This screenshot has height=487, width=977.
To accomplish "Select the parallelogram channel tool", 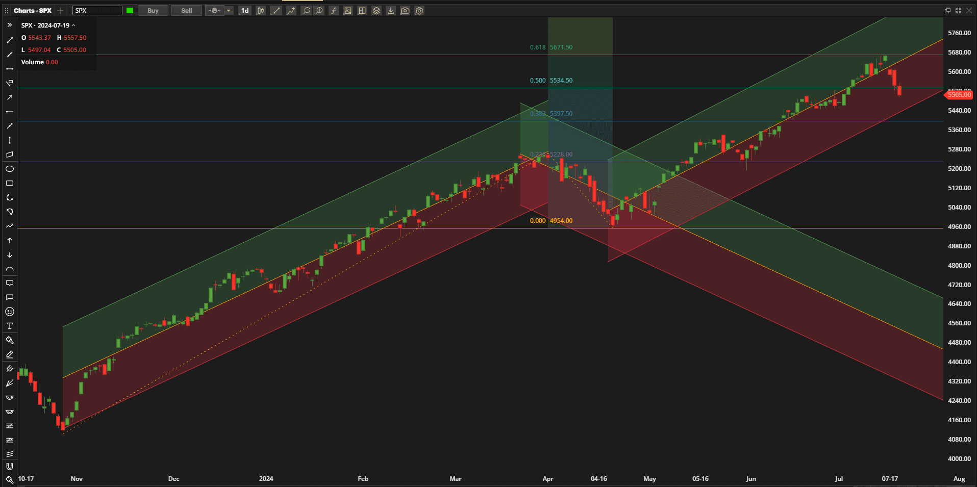I will click(x=9, y=155).
